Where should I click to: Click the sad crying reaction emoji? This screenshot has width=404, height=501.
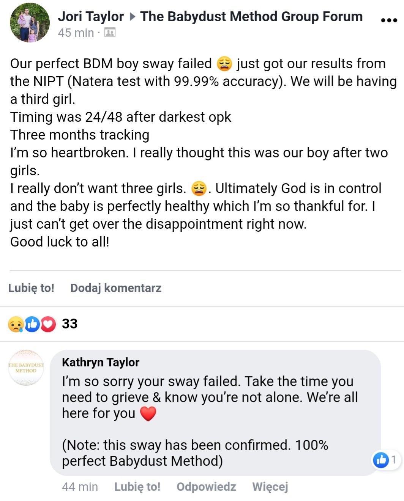tap(16, 324)
